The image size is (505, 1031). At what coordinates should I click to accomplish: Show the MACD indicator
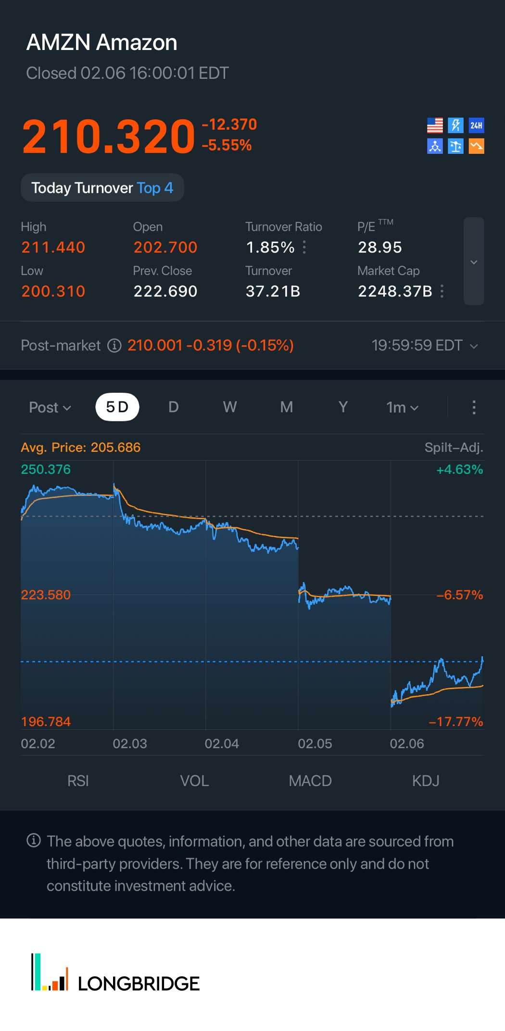pos(310,781)
